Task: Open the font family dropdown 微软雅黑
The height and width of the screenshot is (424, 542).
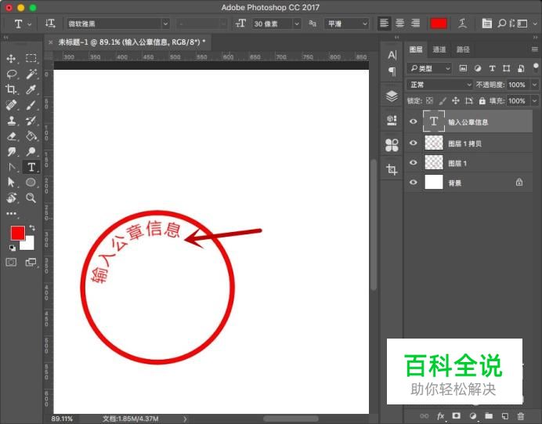Action: 117,24
